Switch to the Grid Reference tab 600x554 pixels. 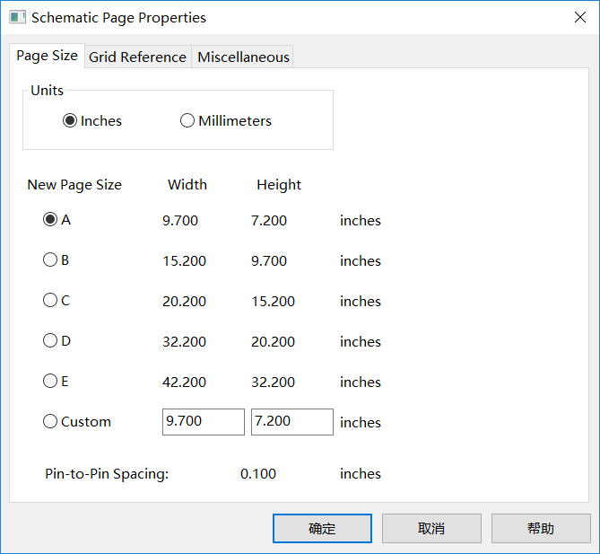coord(137,57)
